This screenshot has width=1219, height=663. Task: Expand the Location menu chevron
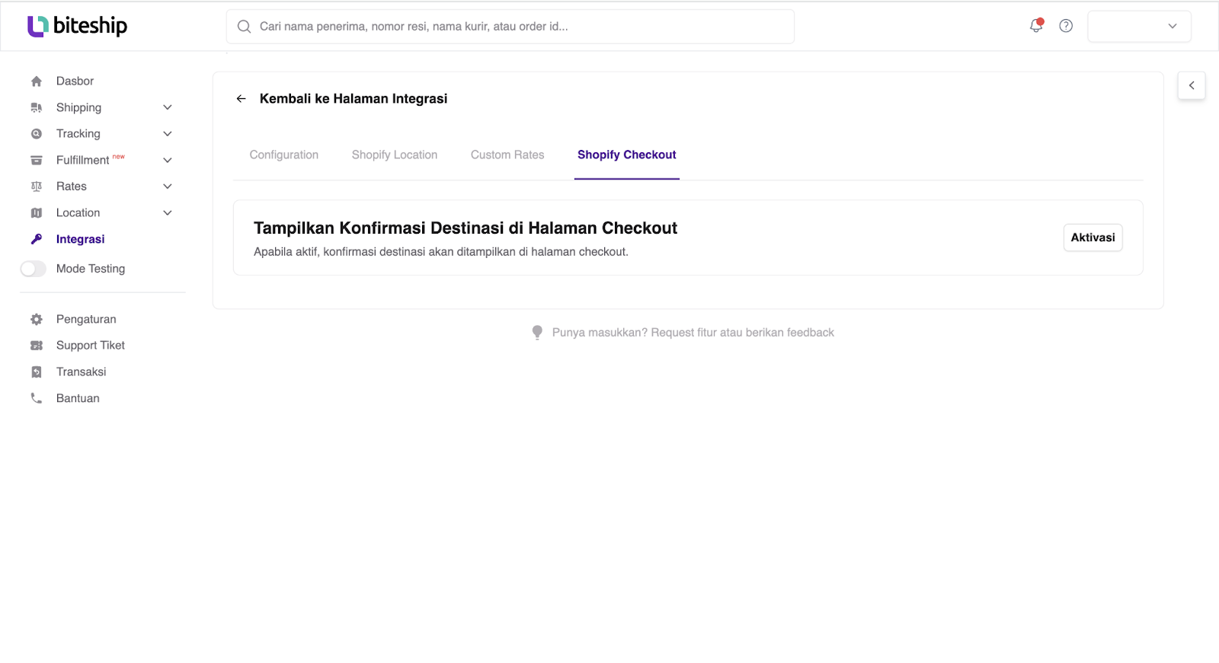(168, 213)
